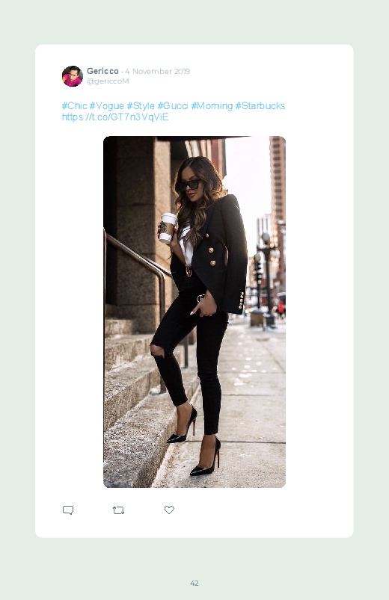Follow the #Style hashtag link
Screen dimensions: 389x600
pyautogui.click(x=141, y=105)
